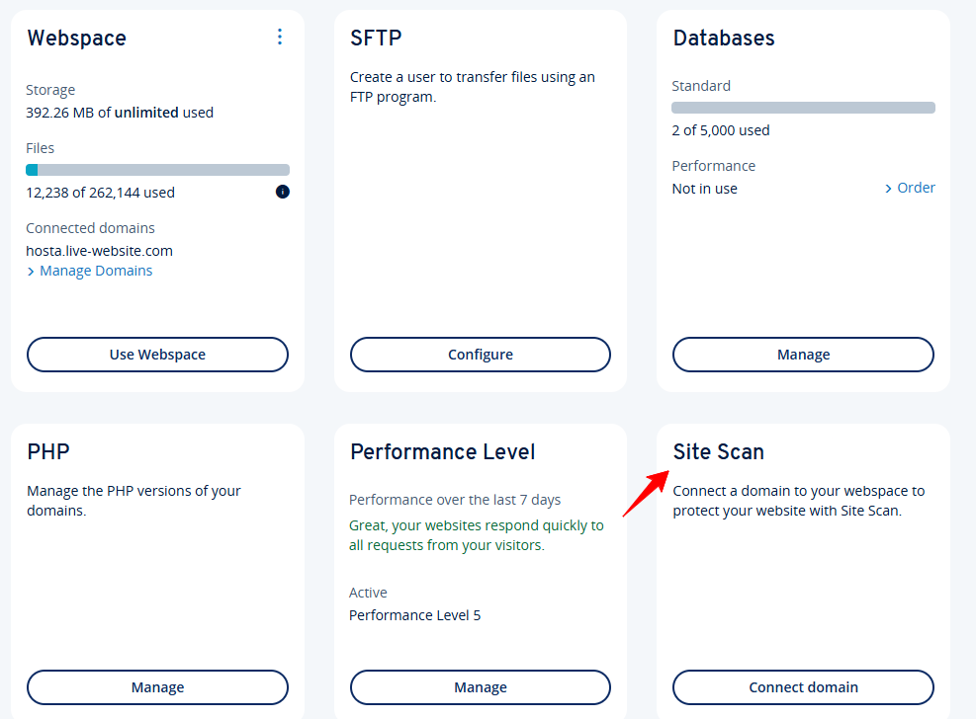Click the 'Manage the PHP versions' description

tap(133, 501)
